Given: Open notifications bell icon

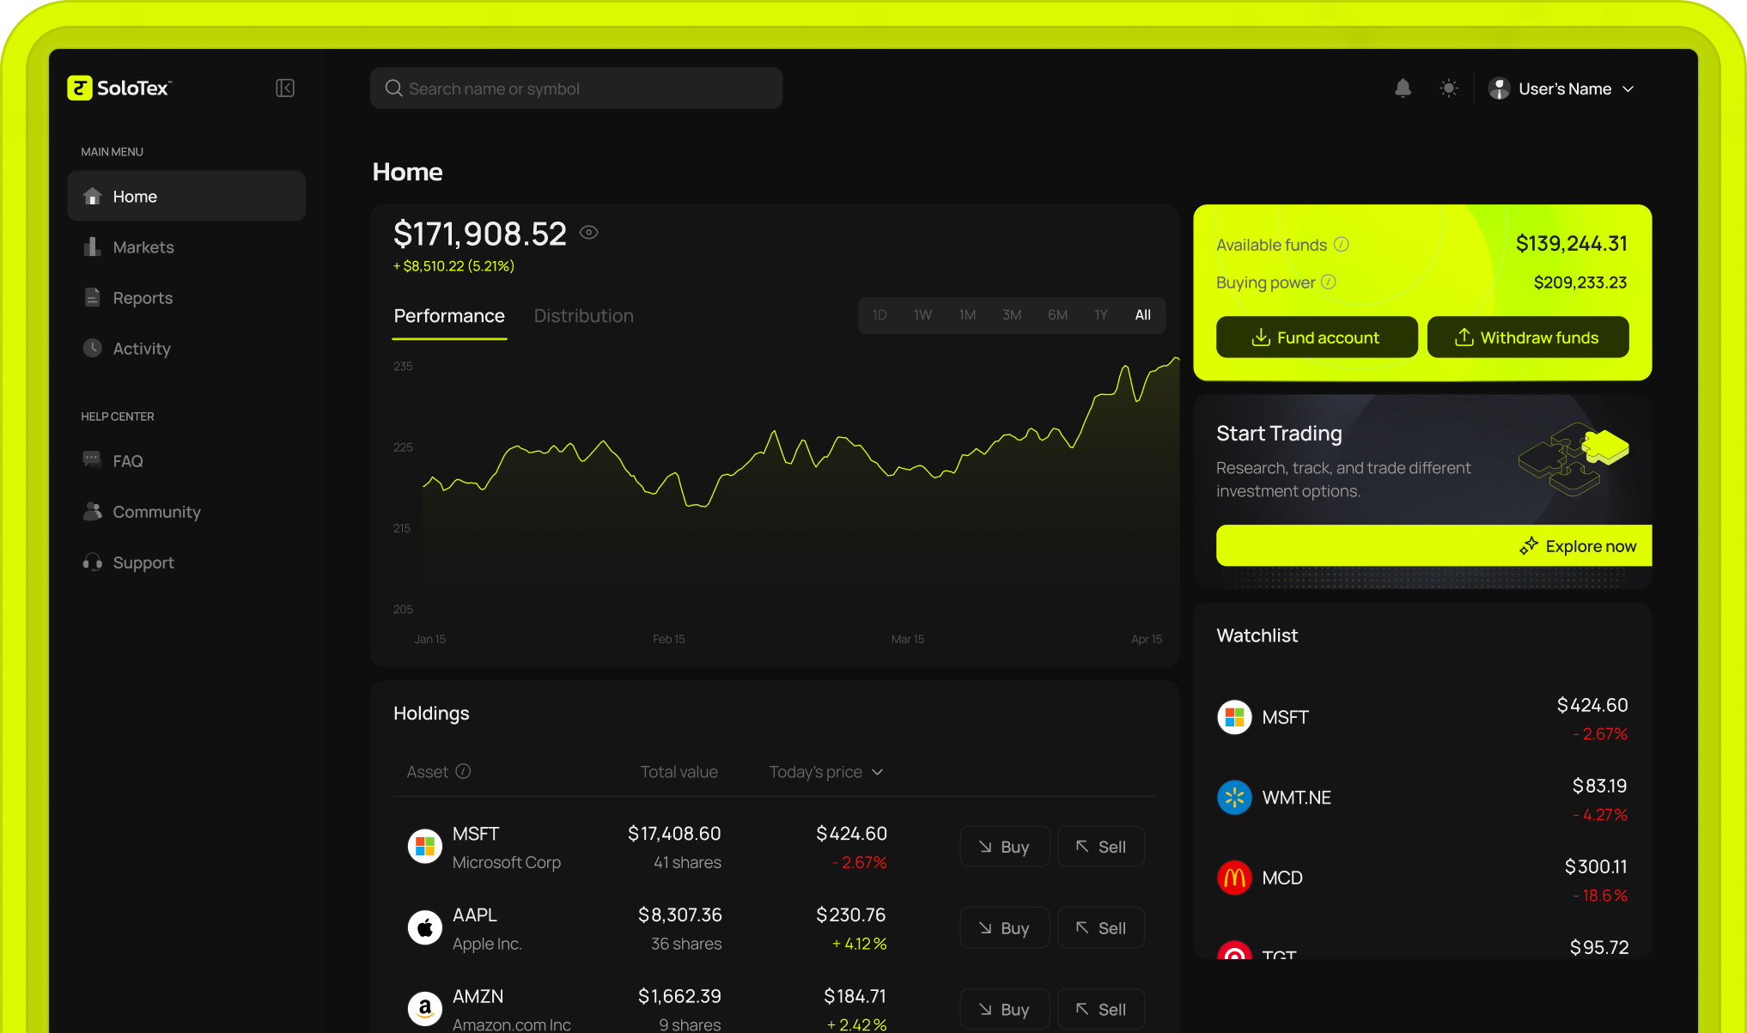Looking at the screenshot, I should click(1403, 88).
